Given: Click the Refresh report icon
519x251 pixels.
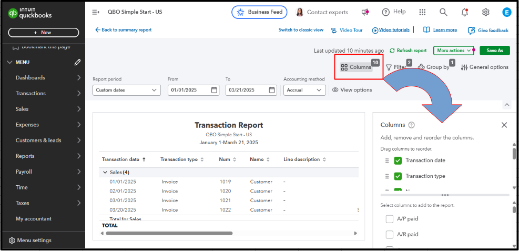Looking at the screenshot, I should [392, 51].
